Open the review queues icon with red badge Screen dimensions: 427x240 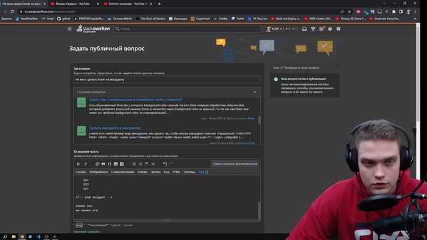pyautogui.click(x=322, y=29)
